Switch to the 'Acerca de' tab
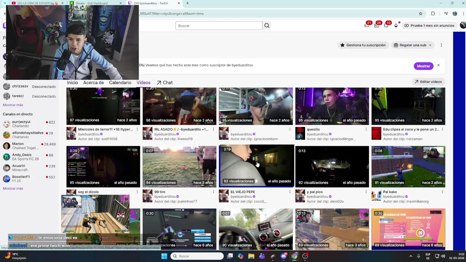The image size is (466, 262). (94, 83)
